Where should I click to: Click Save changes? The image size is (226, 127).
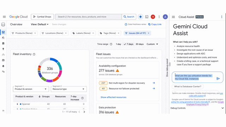point(59,24)
